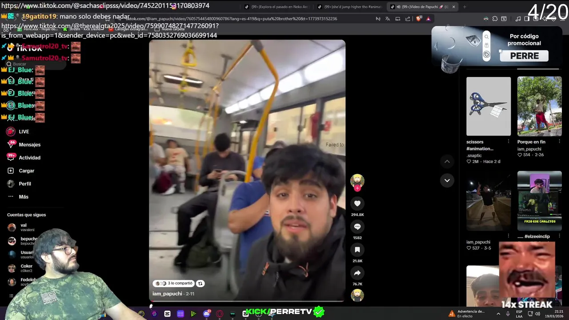Image resolution: width=569 pixels, height=320 pixels.
Task: Share the video using the 76.7K arrow
Action: (357, 273)
